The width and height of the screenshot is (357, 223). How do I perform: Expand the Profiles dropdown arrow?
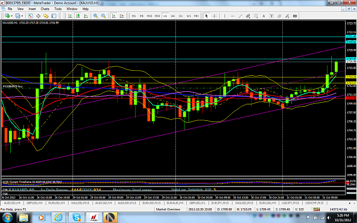(x=22, y=16)
